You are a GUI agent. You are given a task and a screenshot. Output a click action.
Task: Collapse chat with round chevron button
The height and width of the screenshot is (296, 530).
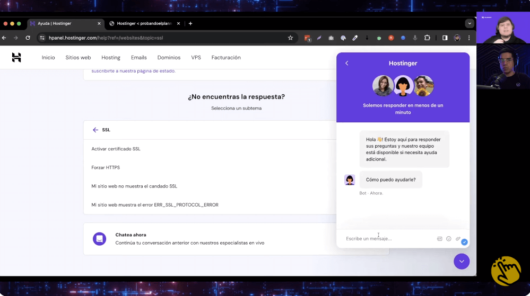(462, 261)
